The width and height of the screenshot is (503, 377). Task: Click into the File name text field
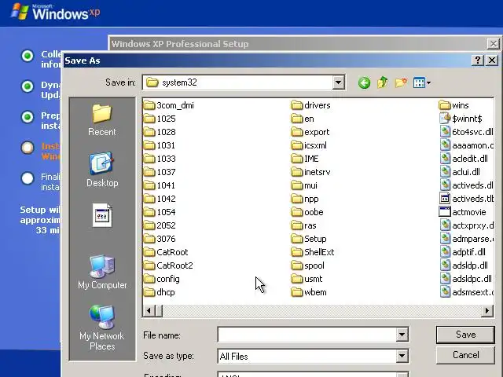tap(307, 335)
